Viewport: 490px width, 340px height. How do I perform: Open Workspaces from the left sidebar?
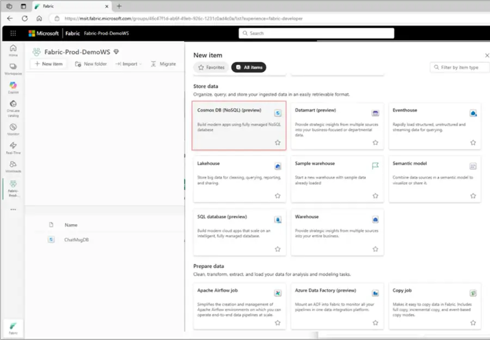[x=13, y=69]
